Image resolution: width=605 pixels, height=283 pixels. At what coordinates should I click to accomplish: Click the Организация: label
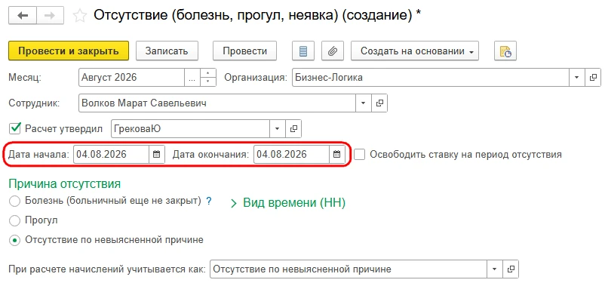coord(256,78)
